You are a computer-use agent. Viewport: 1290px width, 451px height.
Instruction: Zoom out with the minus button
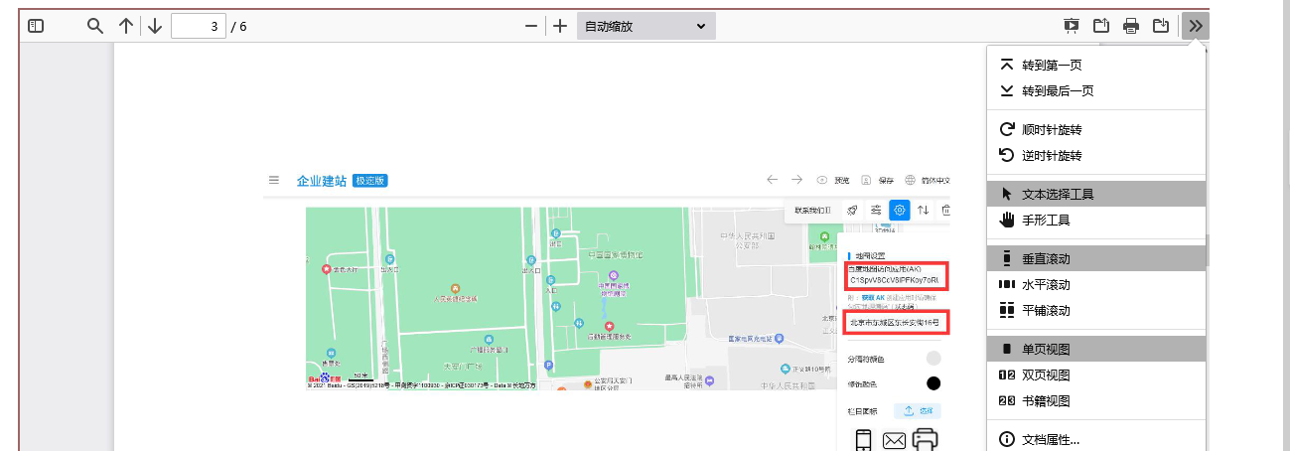pos(531,26)
